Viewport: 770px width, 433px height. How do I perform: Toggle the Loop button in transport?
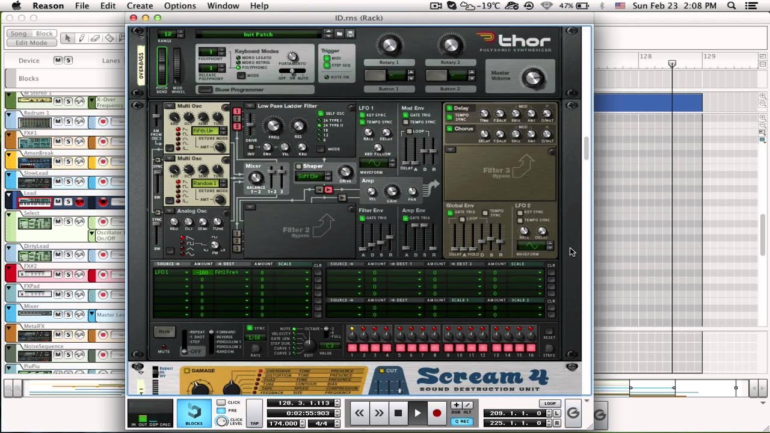[550, 404]
